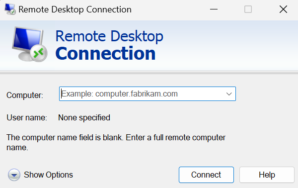Click the "None specified" user name text
This screenshot has height=188, width=298.
point(84,117)
